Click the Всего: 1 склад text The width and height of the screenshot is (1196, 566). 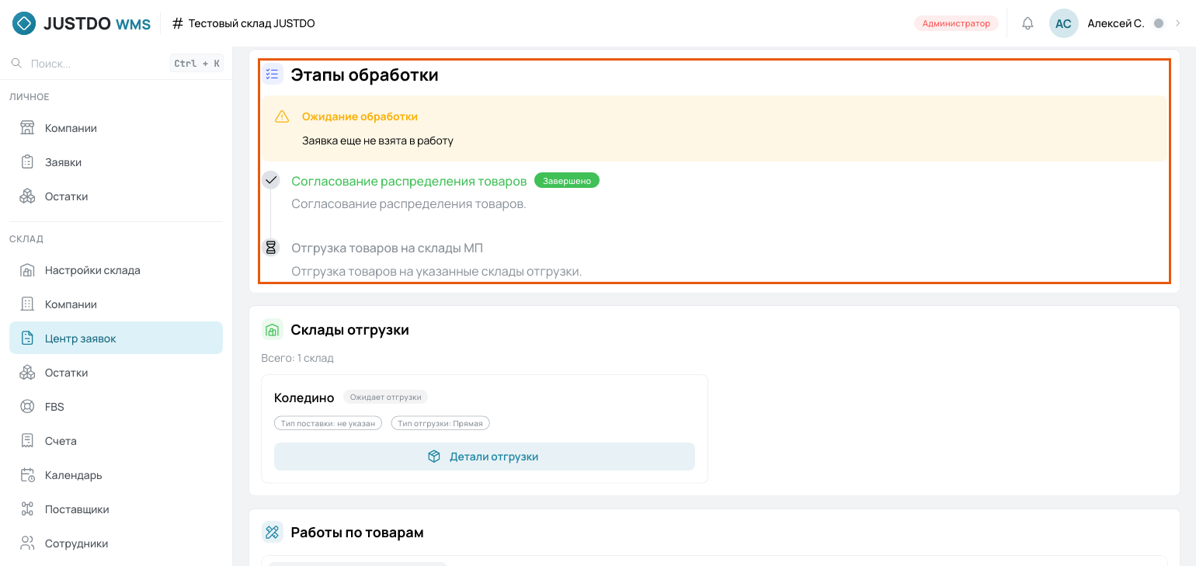click(x=297, y=358)
